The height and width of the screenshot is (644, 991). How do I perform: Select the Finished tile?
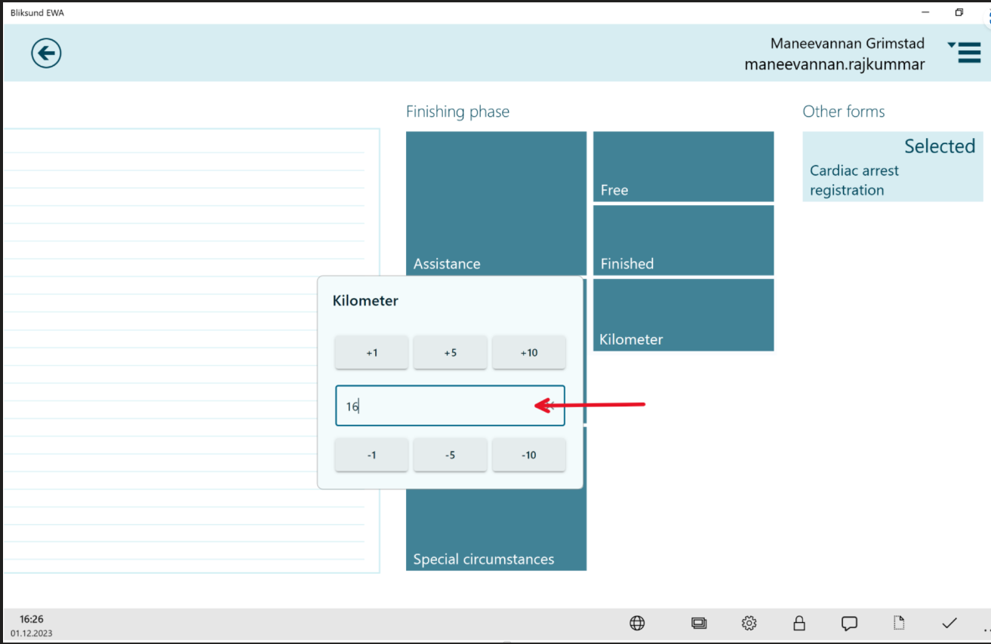point(683,241)
